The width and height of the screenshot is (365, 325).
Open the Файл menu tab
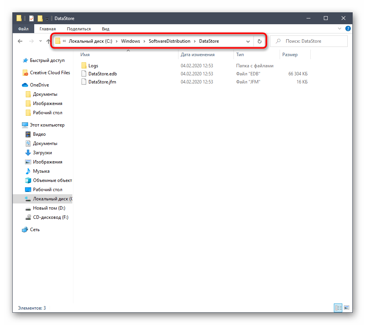23,29
